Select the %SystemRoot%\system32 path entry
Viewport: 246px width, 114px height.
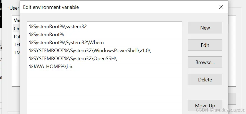58,26
